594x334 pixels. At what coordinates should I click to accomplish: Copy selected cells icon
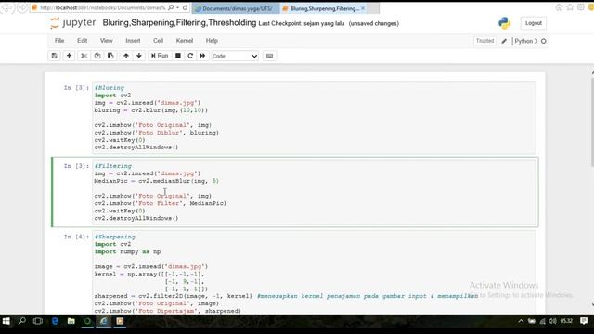[x=97, y=56]
